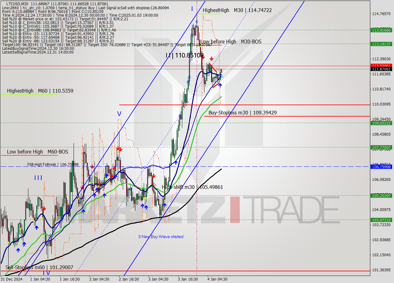Select the 'Low before High M60-BOS' label
Image resolution: width=394 pixels, height=283 pixels.
38,152
